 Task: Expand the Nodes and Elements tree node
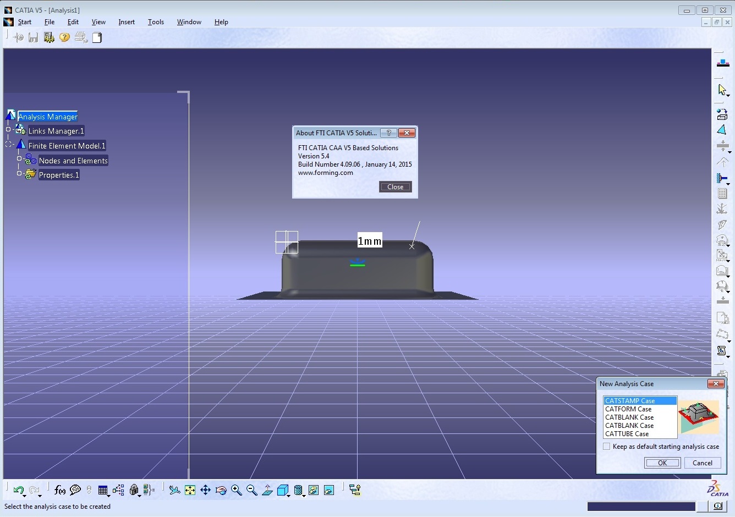(x=19, y=158)
